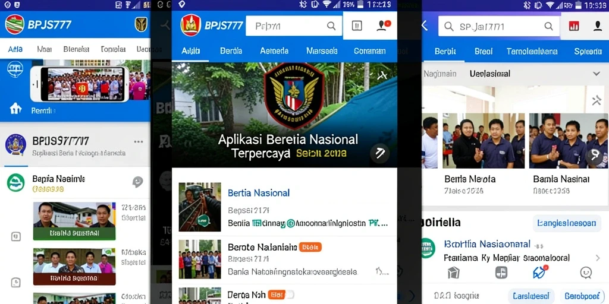Tap the blue round avatar beside BPJS97777
This screenshot has height=304, width=609.
pyautogui.click(x=15, y=145)
